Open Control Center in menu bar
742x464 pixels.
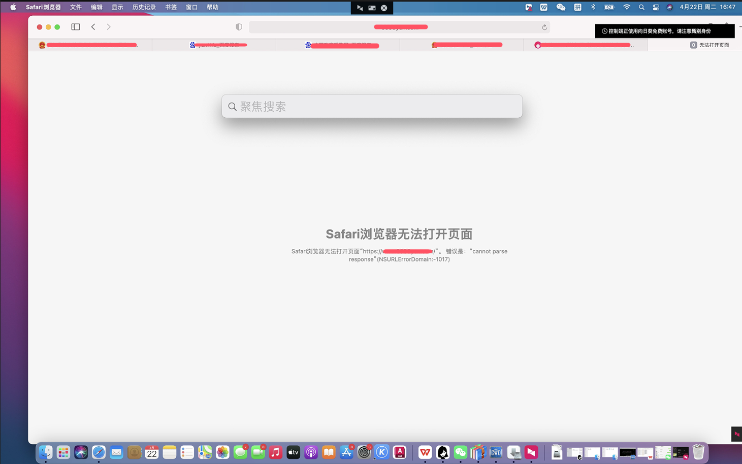pos(656,7)
